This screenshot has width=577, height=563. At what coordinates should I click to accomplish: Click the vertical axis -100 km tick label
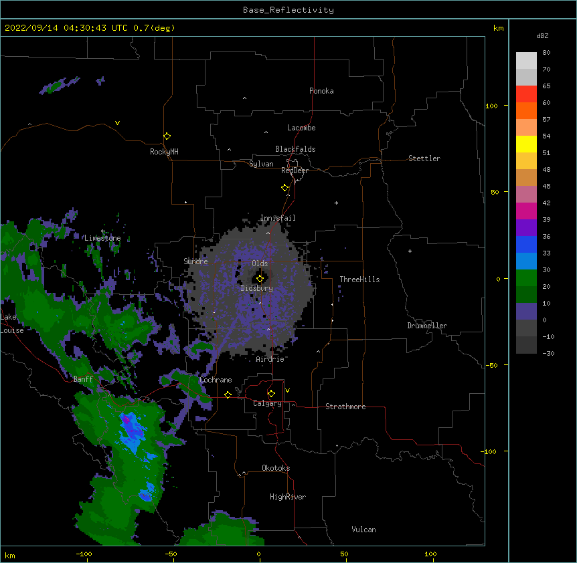(489, 451)
